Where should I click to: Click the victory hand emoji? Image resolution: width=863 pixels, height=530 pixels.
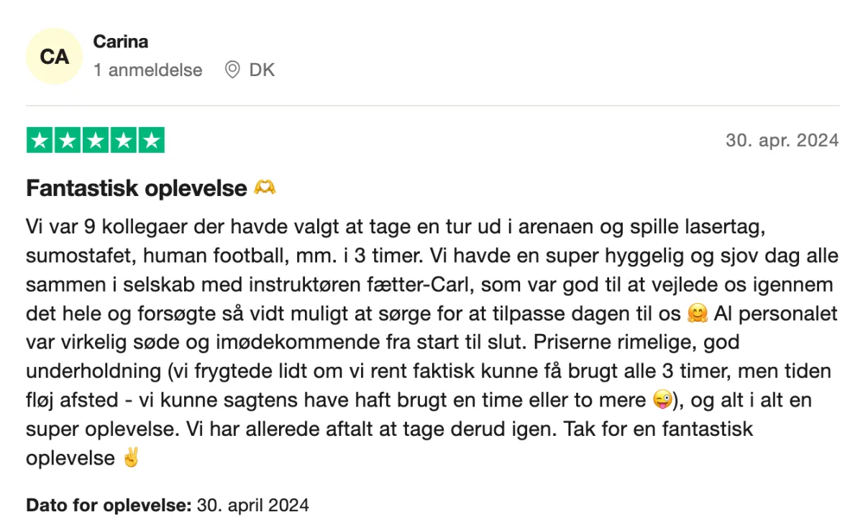130,458
